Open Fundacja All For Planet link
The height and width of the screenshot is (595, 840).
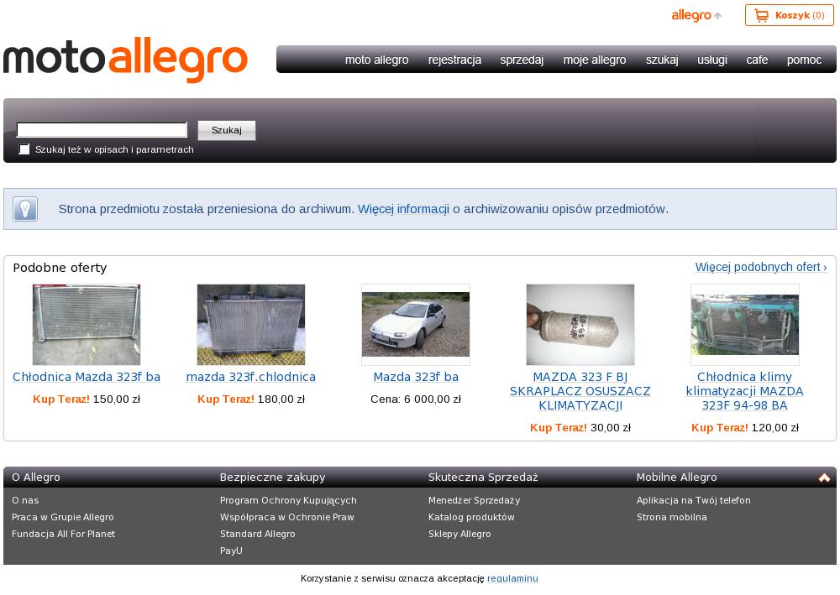coord(63,534)
